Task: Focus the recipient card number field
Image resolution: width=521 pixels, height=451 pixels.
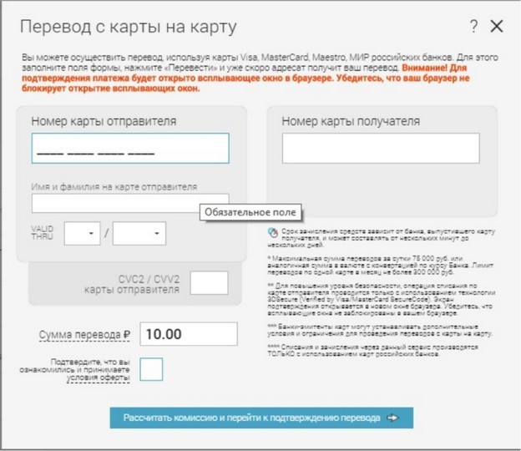Action: [381, 148]
